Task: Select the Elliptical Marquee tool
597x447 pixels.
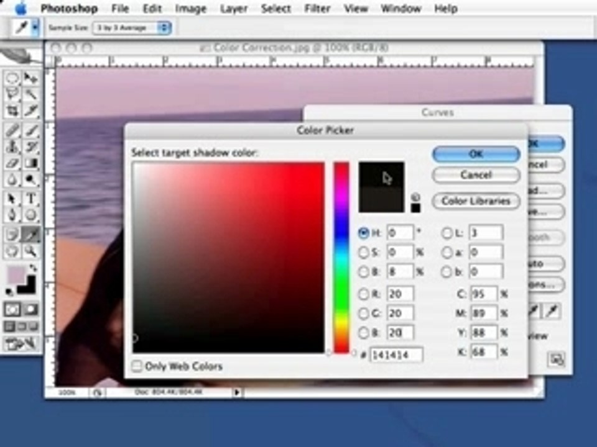Action: click(x=12, y=78)
